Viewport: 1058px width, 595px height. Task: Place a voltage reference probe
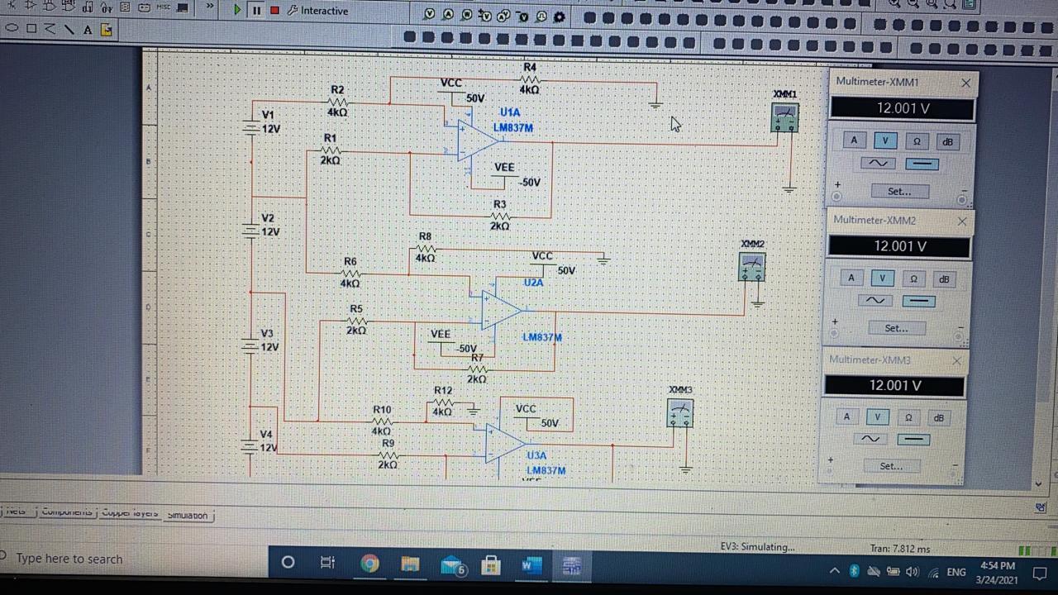(x=523, y=16)
